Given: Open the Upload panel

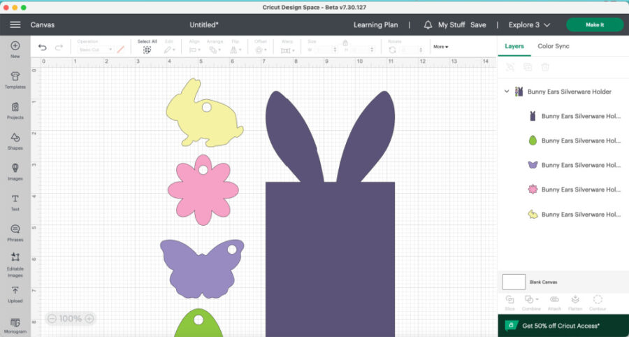Looking at the screenshot, I should 15,294.
